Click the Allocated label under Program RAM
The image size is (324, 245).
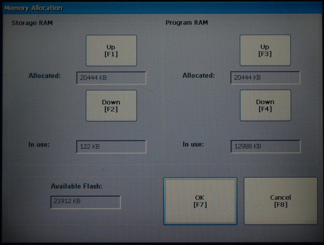click(198, 76)
